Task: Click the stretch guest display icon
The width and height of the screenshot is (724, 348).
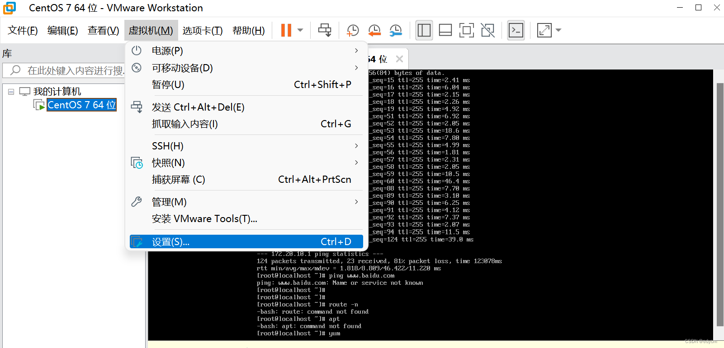Action: (x=544, y=30)
